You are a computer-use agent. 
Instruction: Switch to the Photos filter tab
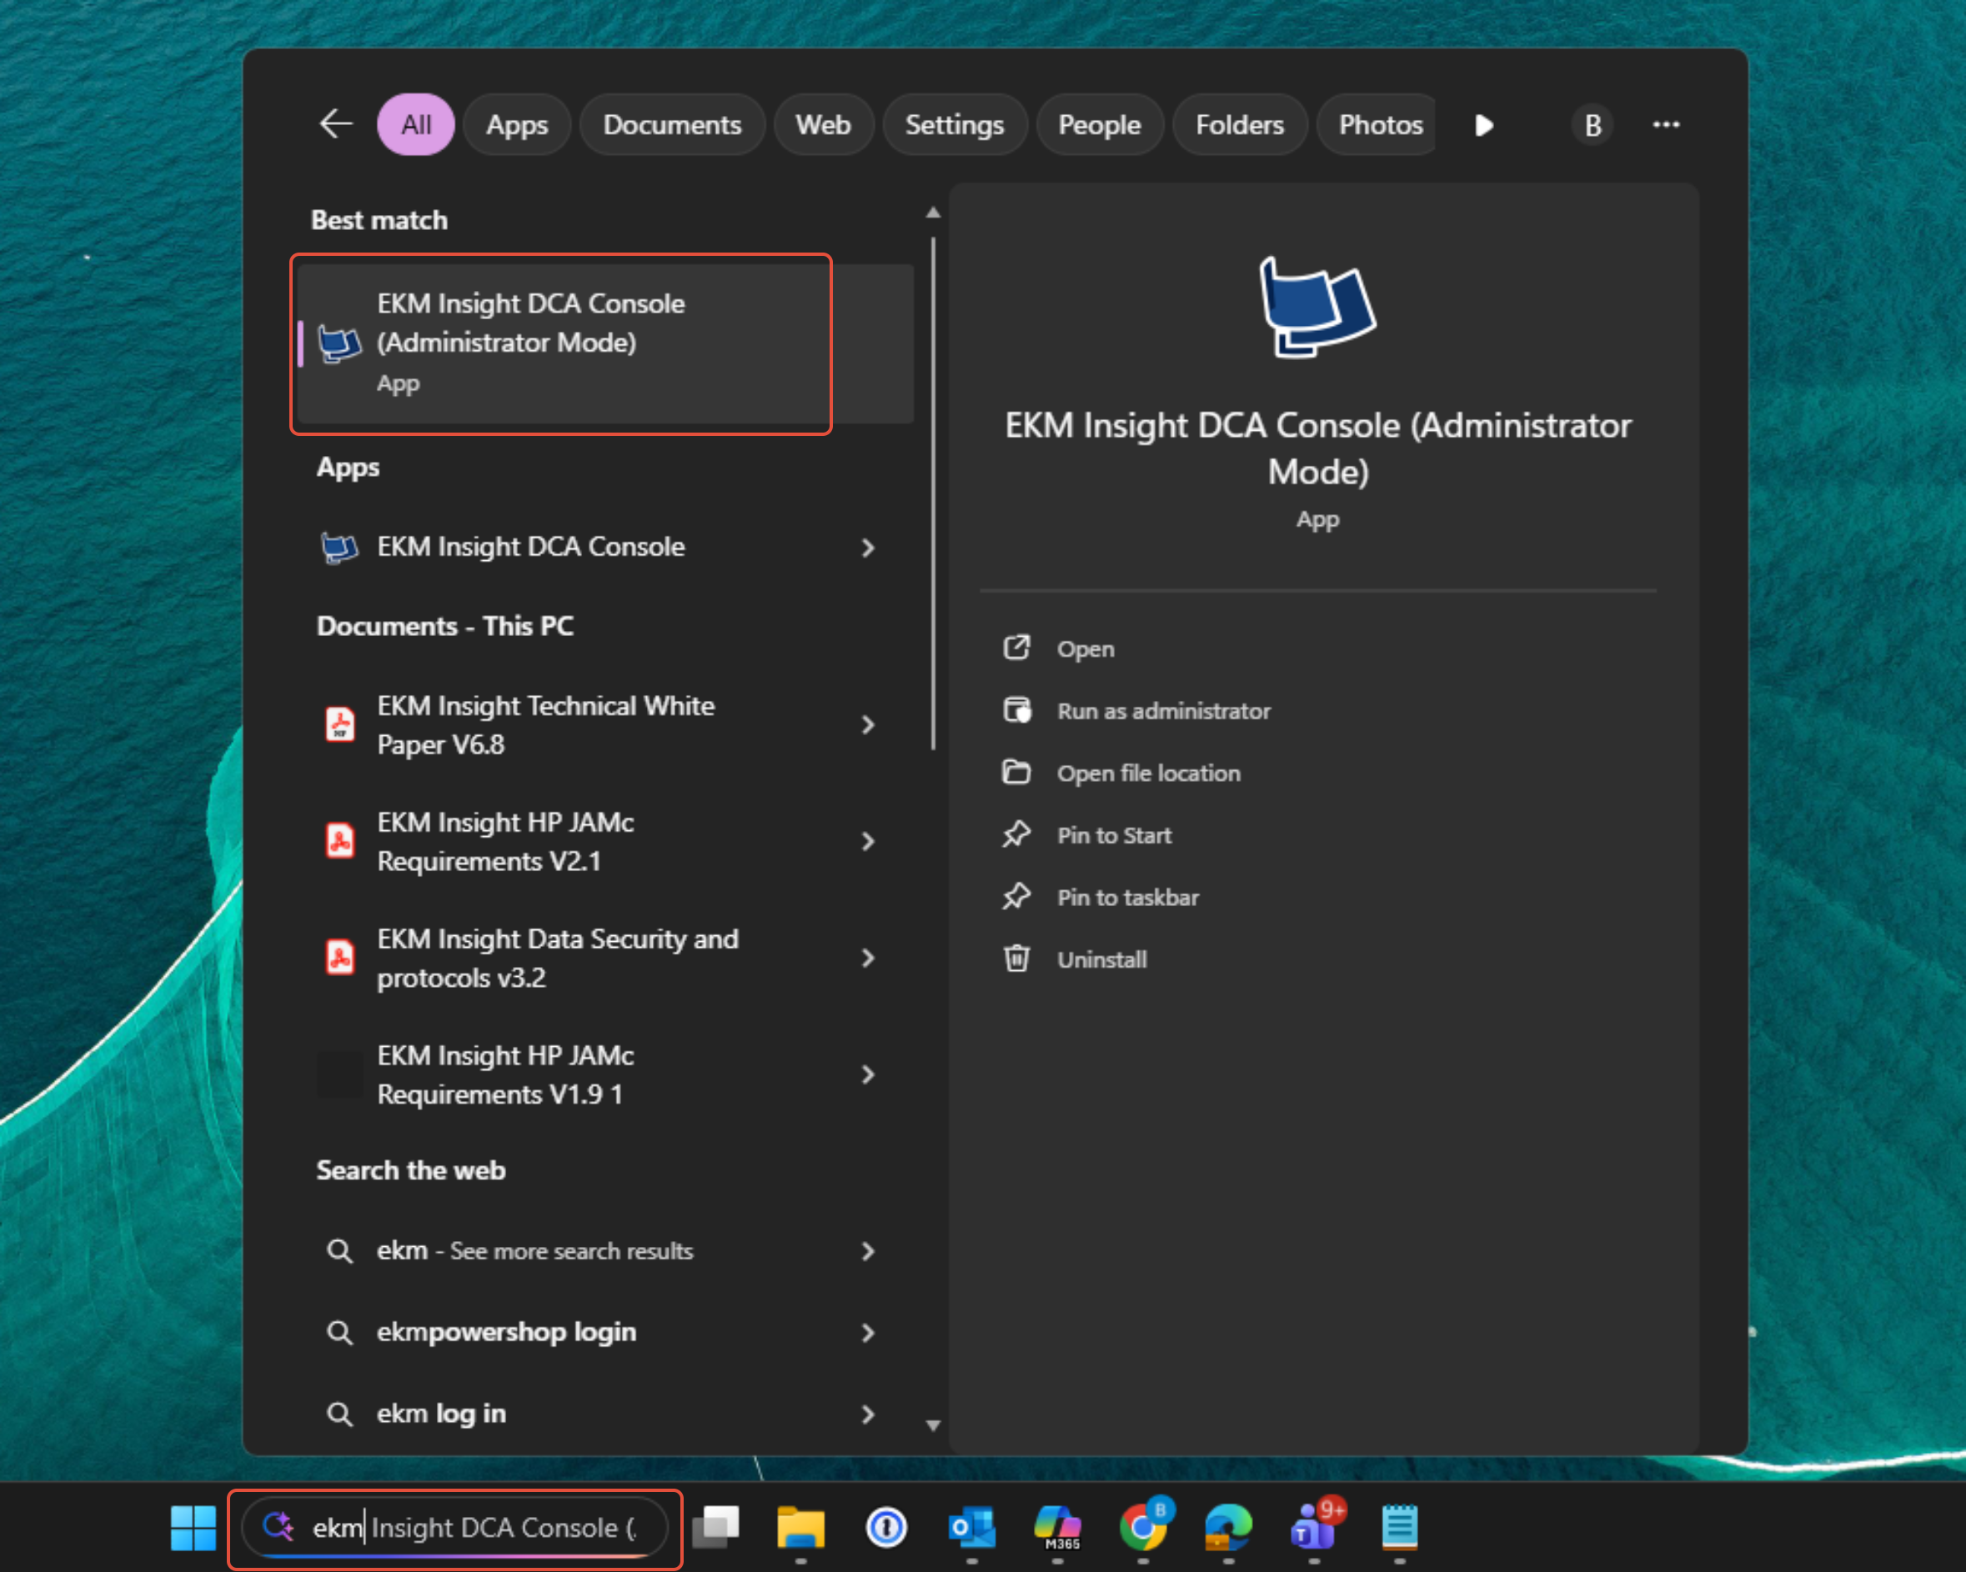pyautogui.click(x=1377, y=124)
